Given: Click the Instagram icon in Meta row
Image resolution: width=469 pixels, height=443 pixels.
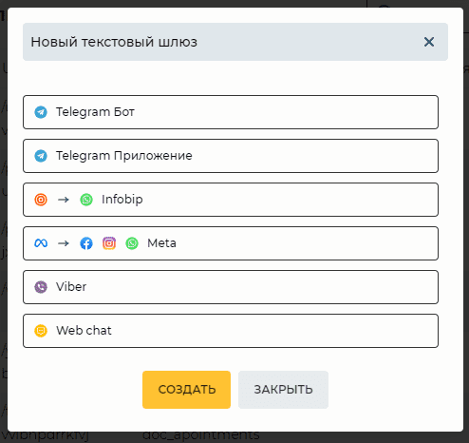Looking at the screenshot, I should point(109,243).
